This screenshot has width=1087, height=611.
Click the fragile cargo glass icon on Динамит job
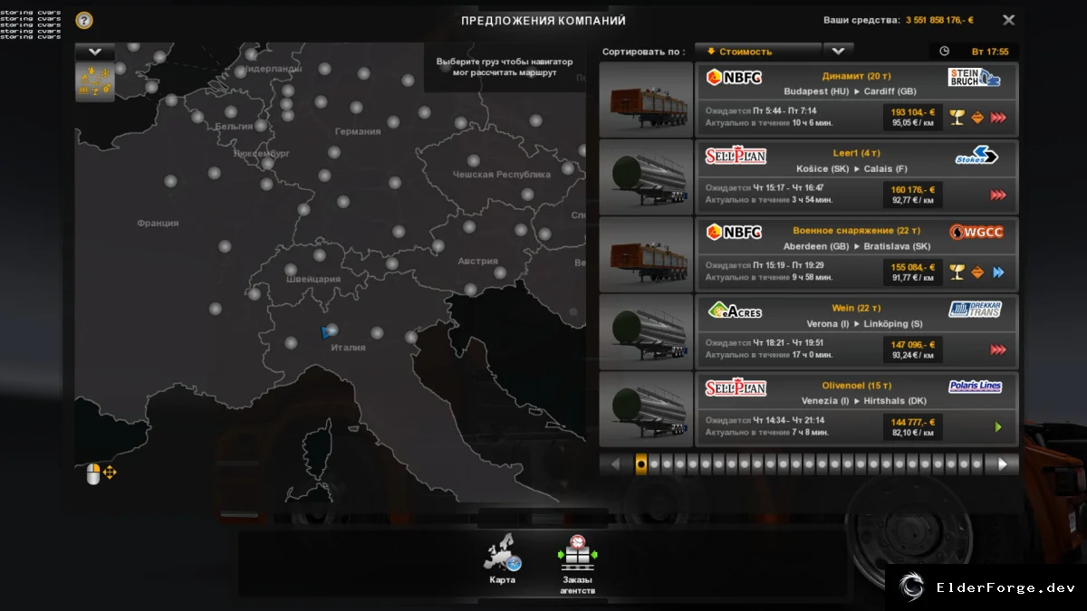pos(957,118)
